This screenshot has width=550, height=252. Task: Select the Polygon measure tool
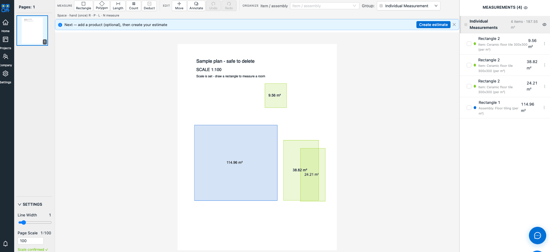tap(102, 6)
